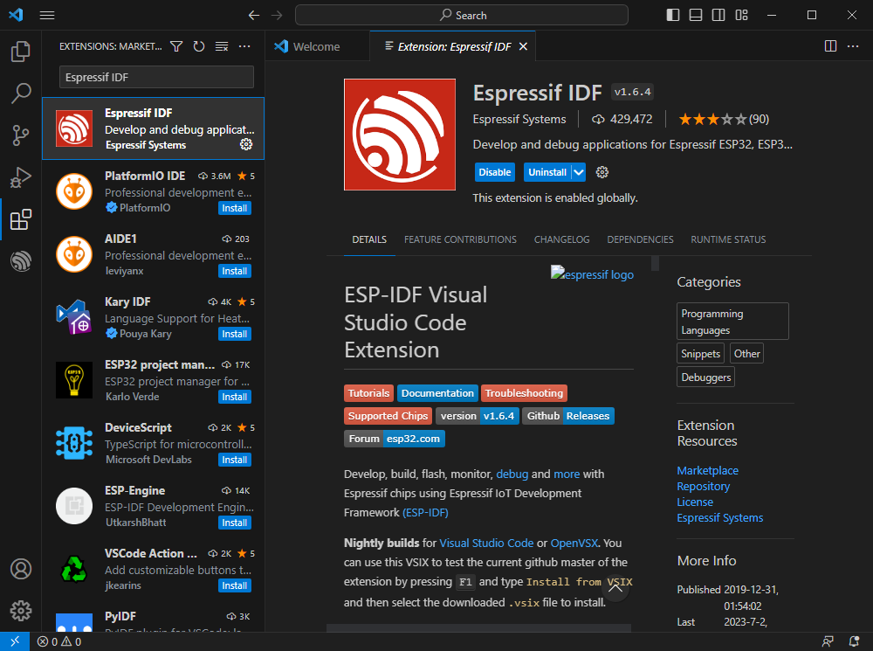The height and width of the screenshot is (651, 873).
Task: Refresh the extensions marketplace list
Action: (x=199, y=46)
